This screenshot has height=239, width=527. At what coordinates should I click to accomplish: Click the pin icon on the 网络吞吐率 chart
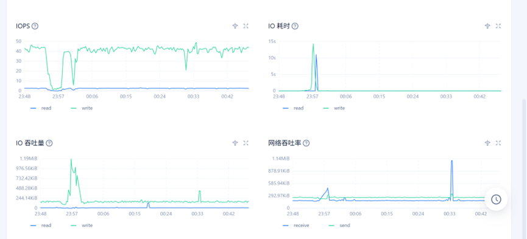(487, 143)
